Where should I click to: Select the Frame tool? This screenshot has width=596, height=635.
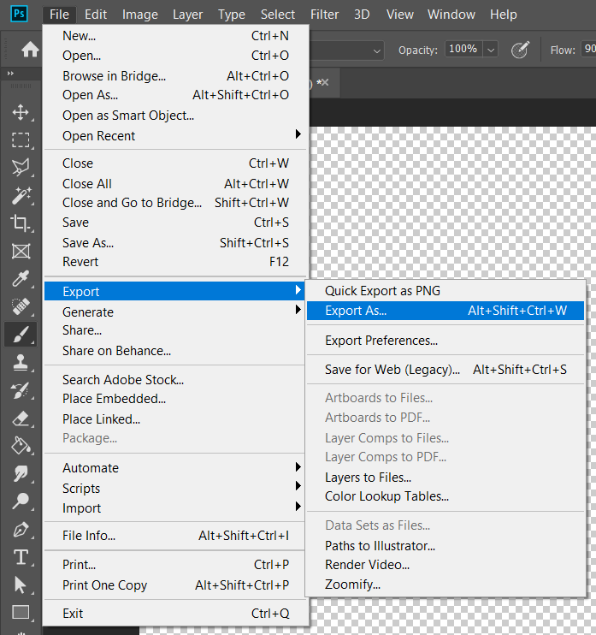point(21,251)
